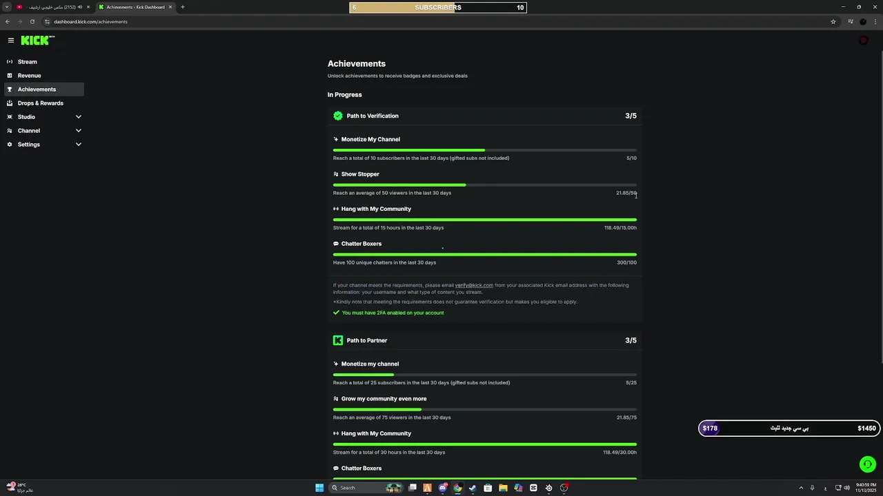Open the Chrome profile icon
This screenshot has height=496, width=883.
pos(863,21)
